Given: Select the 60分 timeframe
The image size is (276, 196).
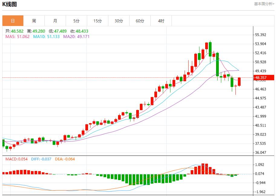Looking at the screenshot, I should pyautogui.click(x=140, y=21).
